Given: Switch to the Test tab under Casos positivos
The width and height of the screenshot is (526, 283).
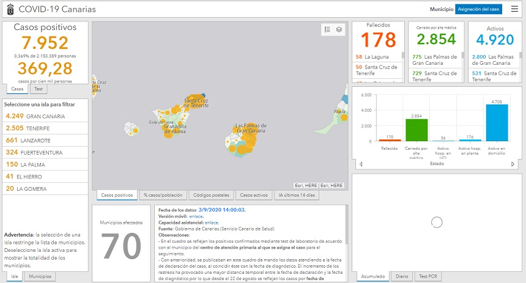Looking at the screenshot, I should tap(38, 89).
